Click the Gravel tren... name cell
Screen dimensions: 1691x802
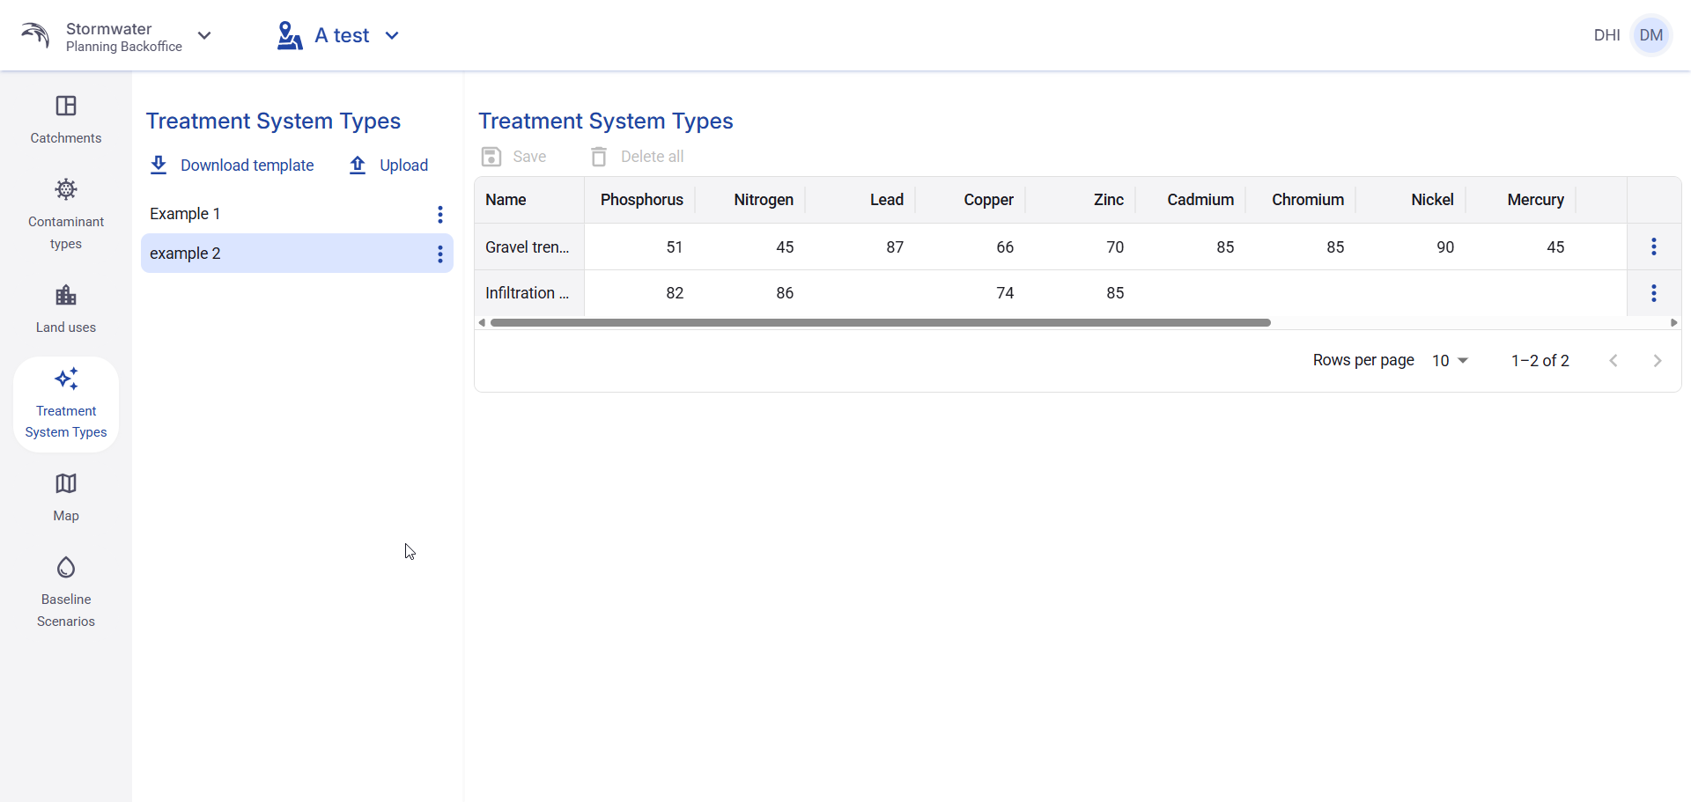pyautogui.click(x=529, y=247)
